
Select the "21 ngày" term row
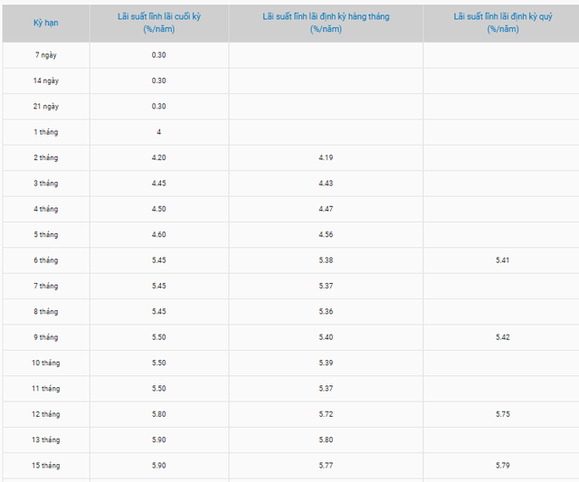pyautogui.click(x=44, y=106)
